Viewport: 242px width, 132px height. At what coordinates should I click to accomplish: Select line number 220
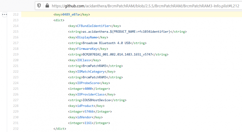point(16,60)
